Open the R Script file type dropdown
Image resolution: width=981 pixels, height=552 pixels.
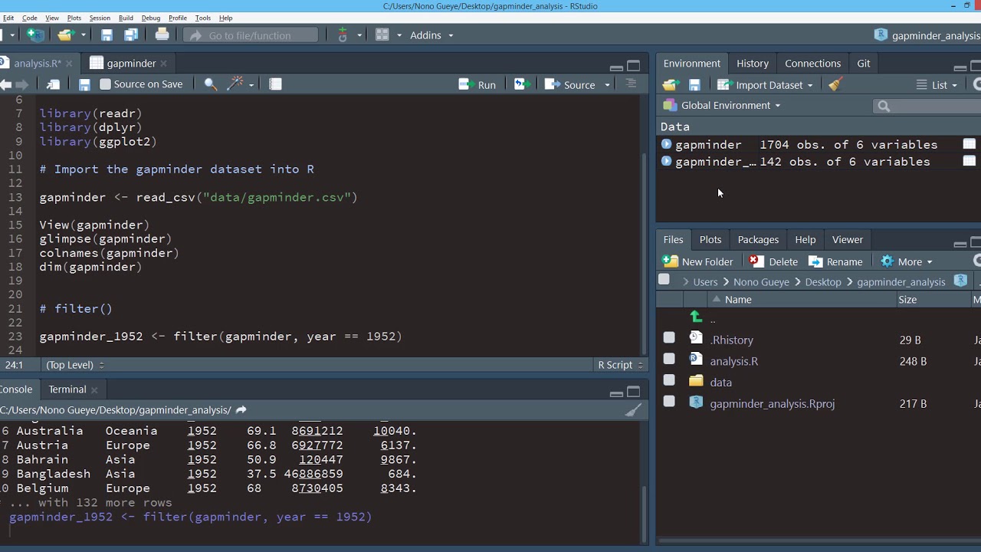[618, 365]
